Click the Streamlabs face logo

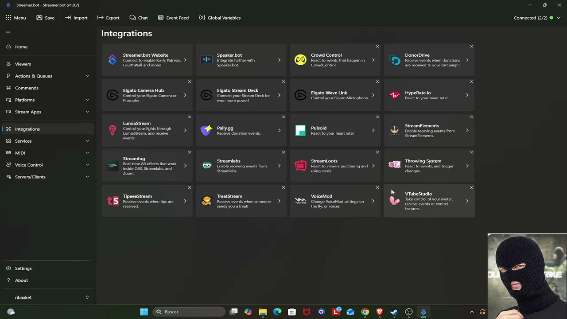[x=206, y=166]
